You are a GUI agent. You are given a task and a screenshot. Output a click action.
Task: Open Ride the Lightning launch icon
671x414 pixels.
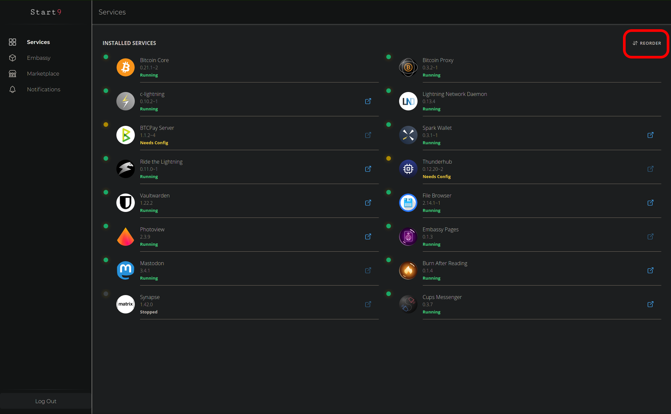click(368, 169)
